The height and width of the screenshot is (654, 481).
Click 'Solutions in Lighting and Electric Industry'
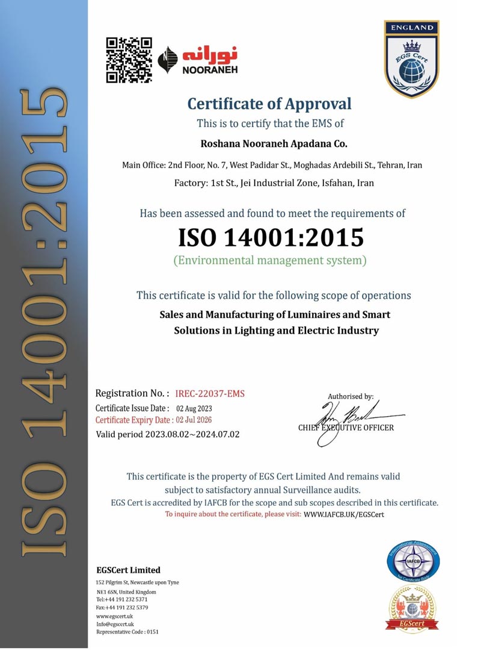coord(277,331)
